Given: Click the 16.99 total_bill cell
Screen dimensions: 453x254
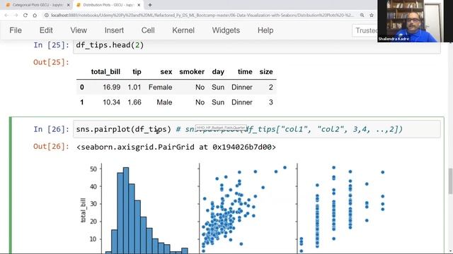Looking at the screenshot, I should click(x=112, y=87).
